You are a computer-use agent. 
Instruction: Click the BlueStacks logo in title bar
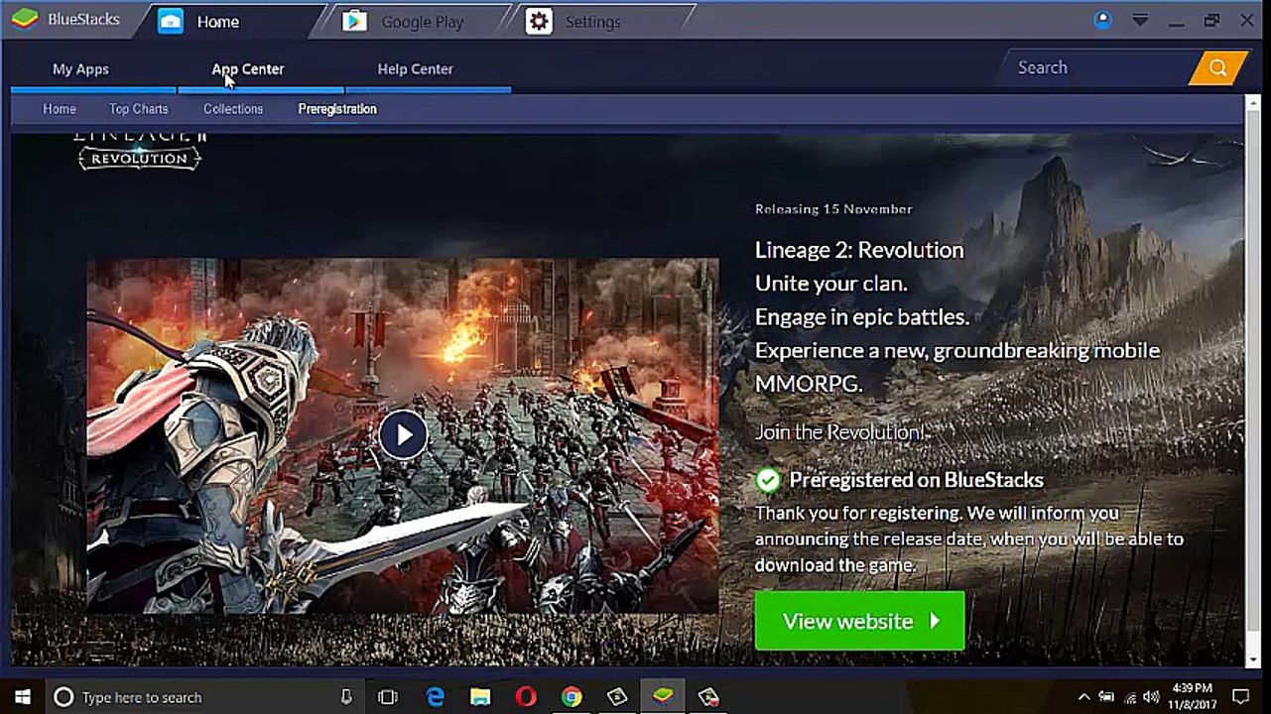click(x=25, y=20)
